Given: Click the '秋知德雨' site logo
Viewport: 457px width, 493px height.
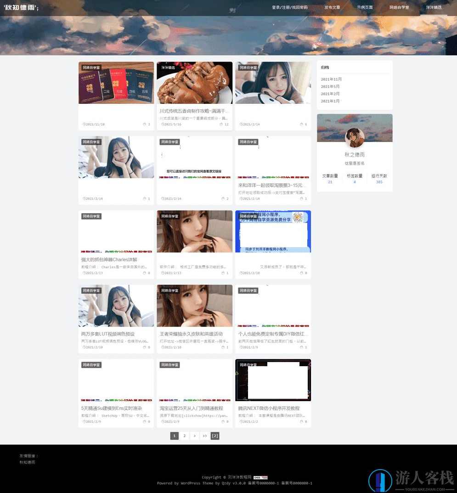Looking at the screenshot, I should 21,8.
